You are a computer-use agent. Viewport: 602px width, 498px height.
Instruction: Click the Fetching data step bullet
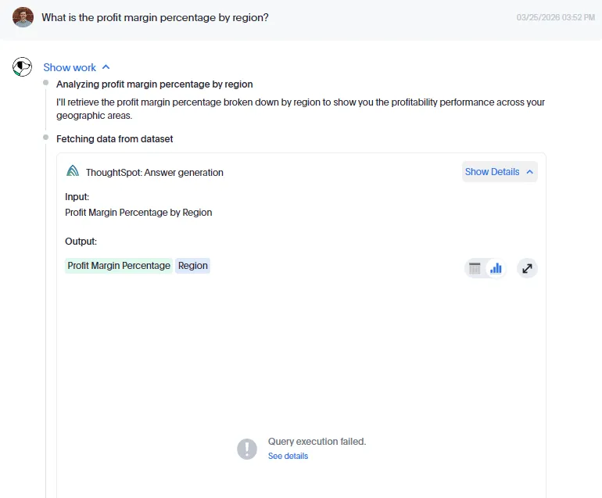[46, 138]
